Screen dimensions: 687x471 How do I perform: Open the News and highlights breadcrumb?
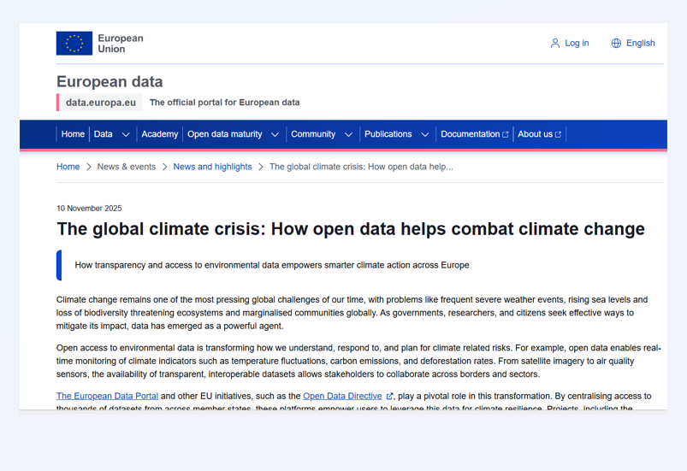(x=212, y=167)
